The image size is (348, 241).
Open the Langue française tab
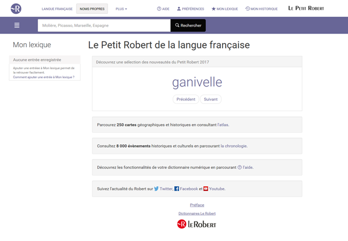coord(57,9)
